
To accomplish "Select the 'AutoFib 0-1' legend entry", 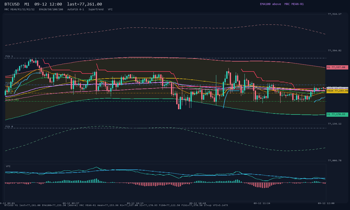I will (76, 9).
